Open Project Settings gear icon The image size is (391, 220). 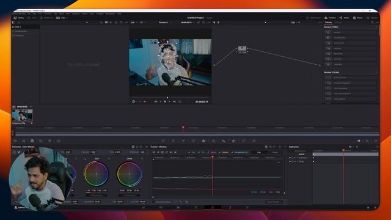(375, 208)
